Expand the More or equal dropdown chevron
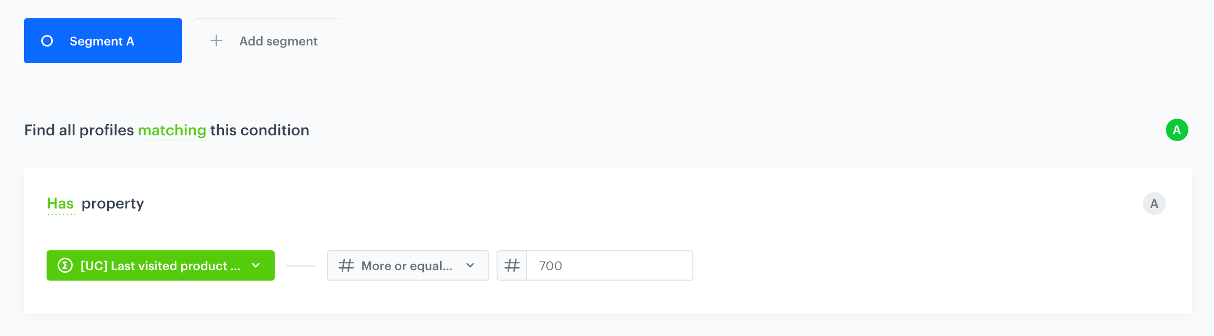Screen dimensions: 1214x336 (470, 265)
